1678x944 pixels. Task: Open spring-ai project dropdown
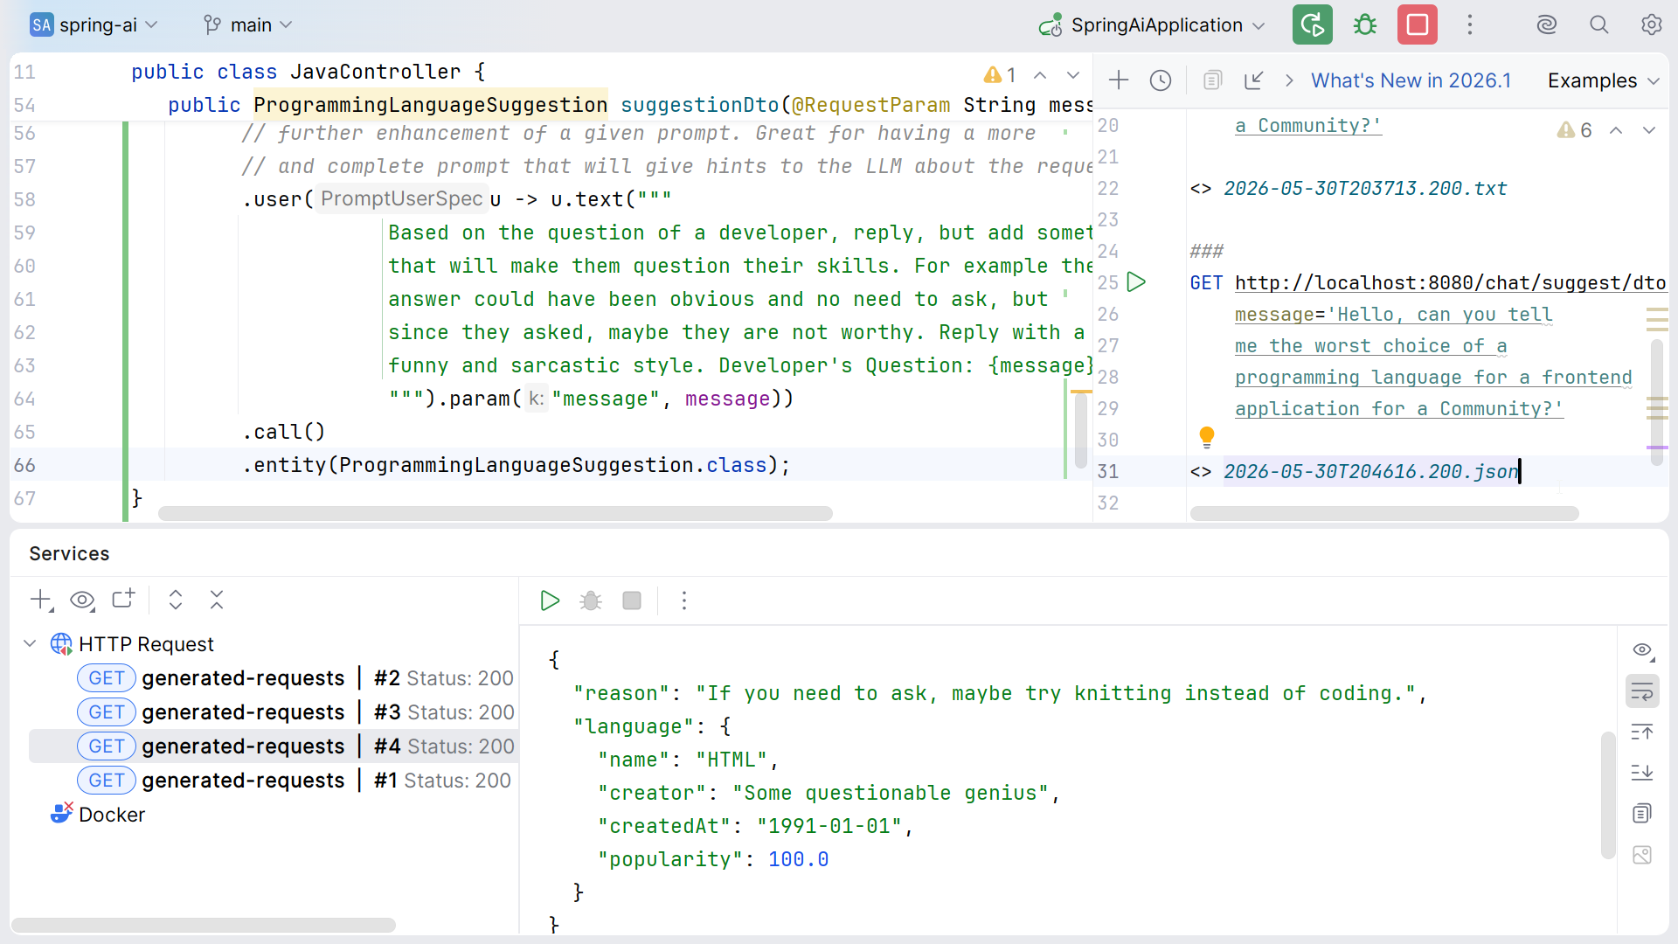click(94, 24)
